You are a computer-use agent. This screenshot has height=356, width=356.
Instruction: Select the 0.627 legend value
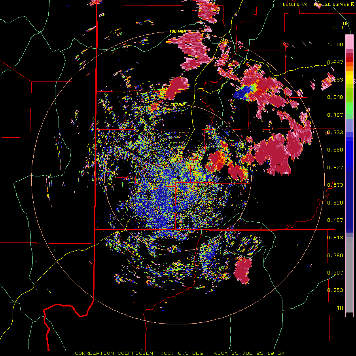tap(335, 168)
